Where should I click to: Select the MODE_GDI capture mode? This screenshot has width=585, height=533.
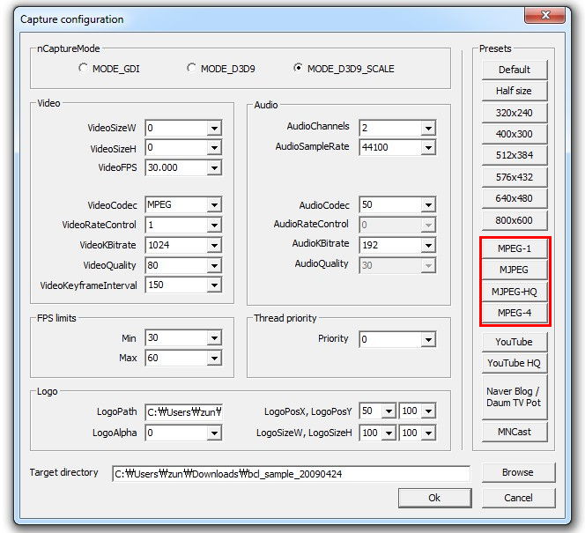click(x=84, y=69)
